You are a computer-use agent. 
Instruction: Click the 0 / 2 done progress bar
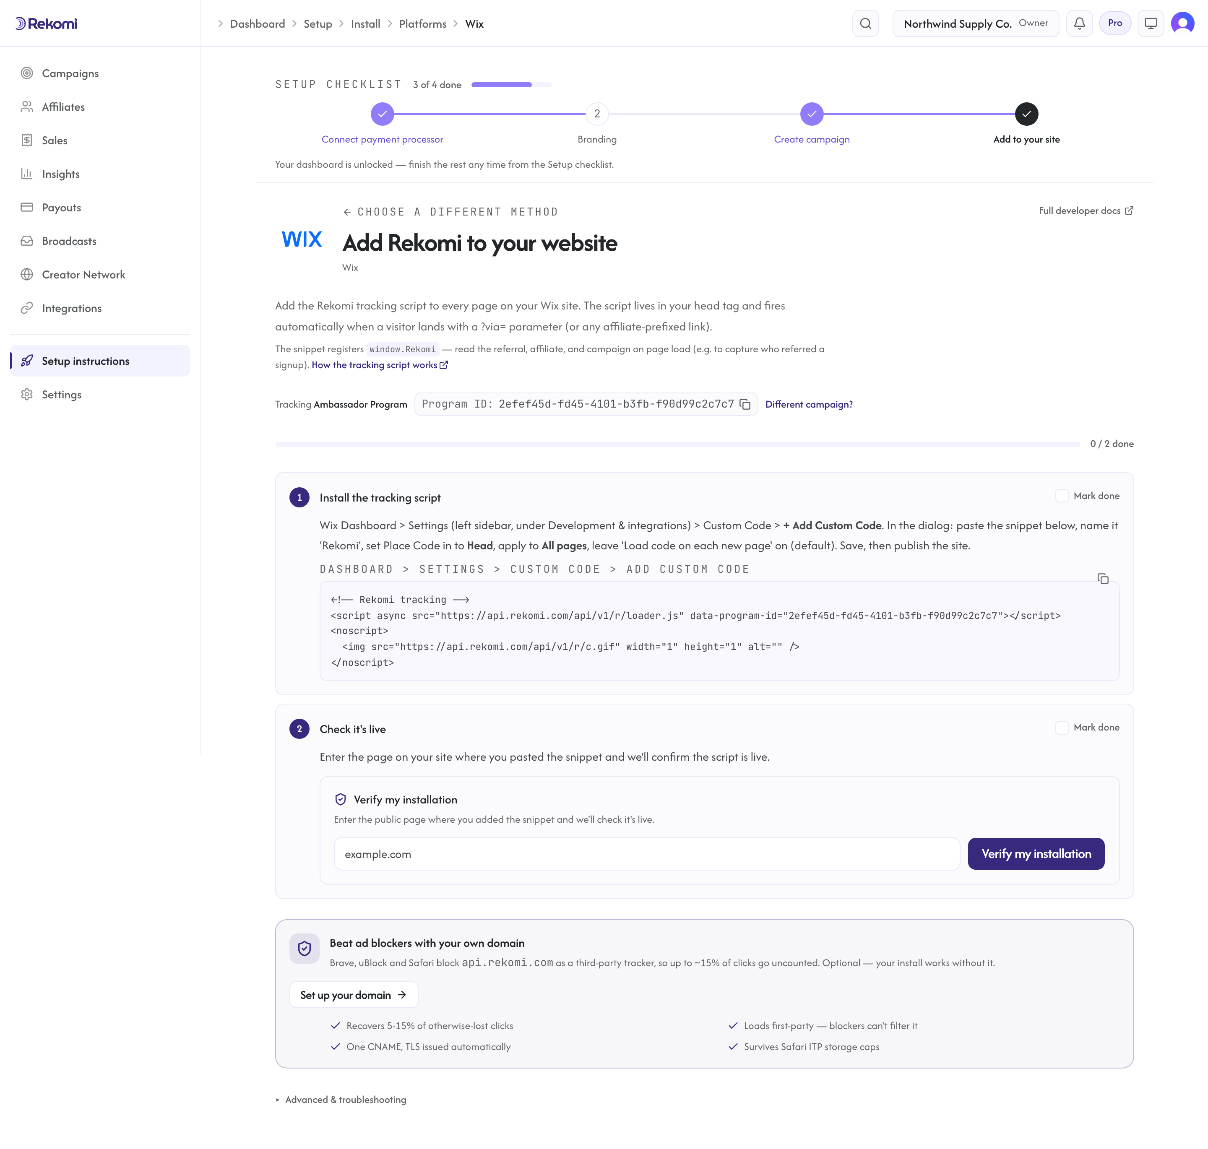[677, 444]
